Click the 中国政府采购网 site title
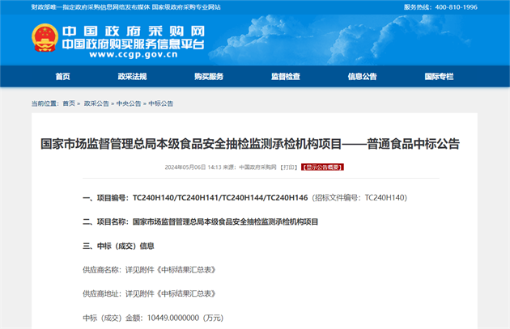This screenshot has width=510, height=329. click(x=134, y=32)
